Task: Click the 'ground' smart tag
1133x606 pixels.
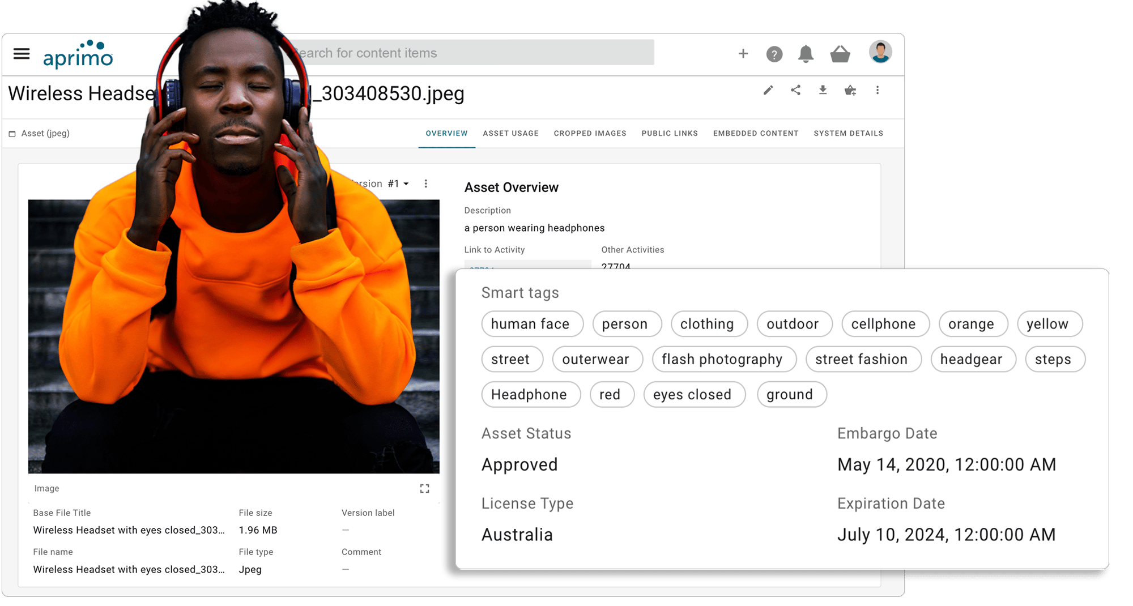Action: click(x=791, y=394)
